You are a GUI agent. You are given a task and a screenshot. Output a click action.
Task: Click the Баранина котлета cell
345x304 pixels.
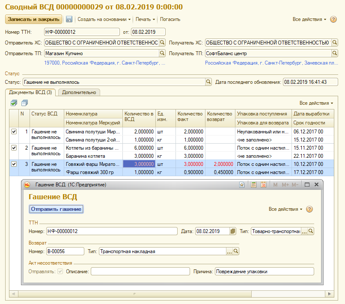93,156
